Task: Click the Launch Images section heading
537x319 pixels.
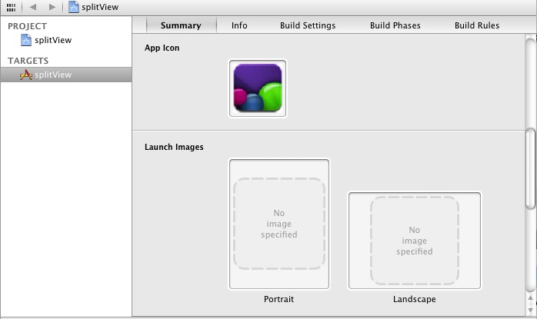Action: click(x=174, y=147)
